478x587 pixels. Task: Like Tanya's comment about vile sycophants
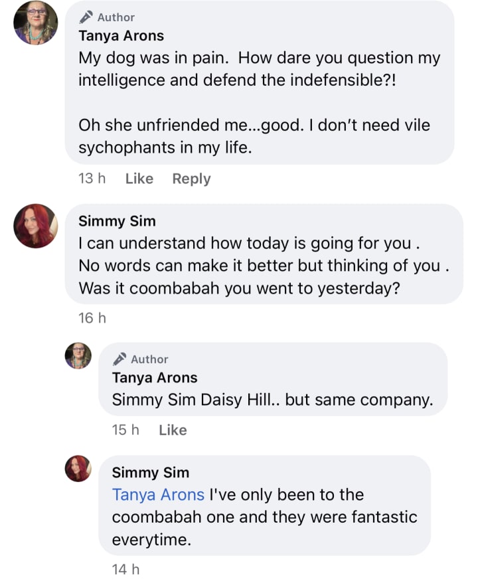(x=139, y=179)
